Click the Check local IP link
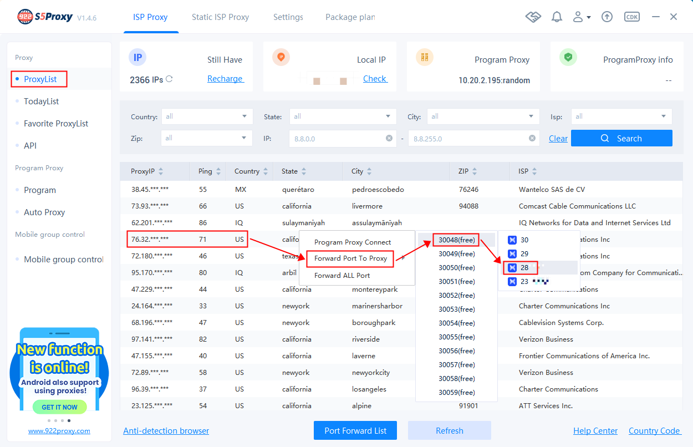Screen dimensions: 693x447 pos(375,79)
